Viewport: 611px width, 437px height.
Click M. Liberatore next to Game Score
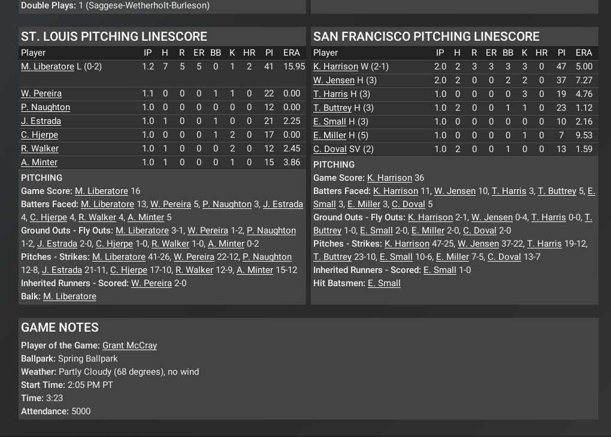click(101, 191)
